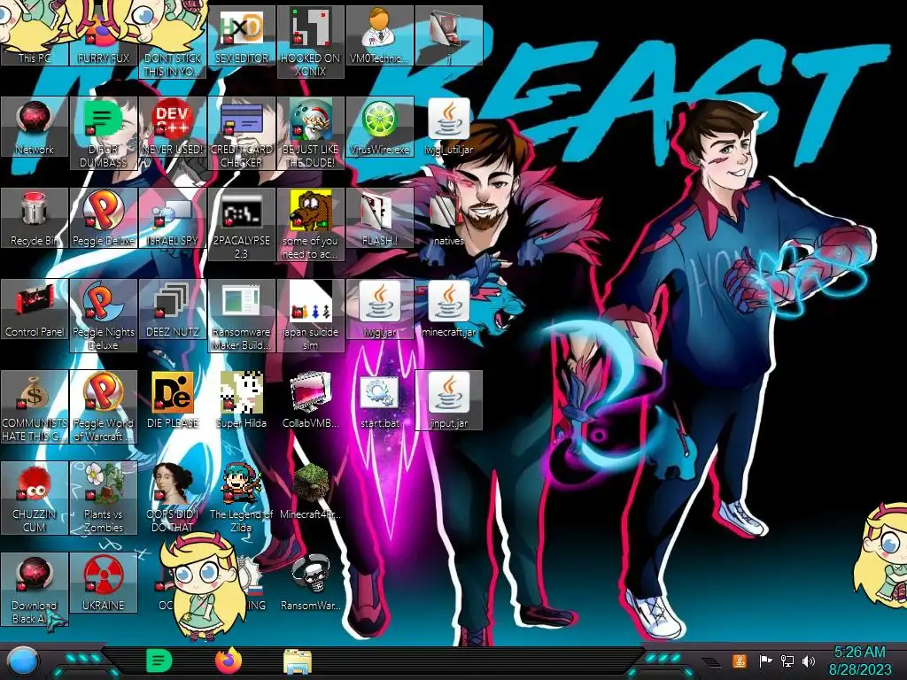Open the Download Black A... shortcut

point(35,589)
